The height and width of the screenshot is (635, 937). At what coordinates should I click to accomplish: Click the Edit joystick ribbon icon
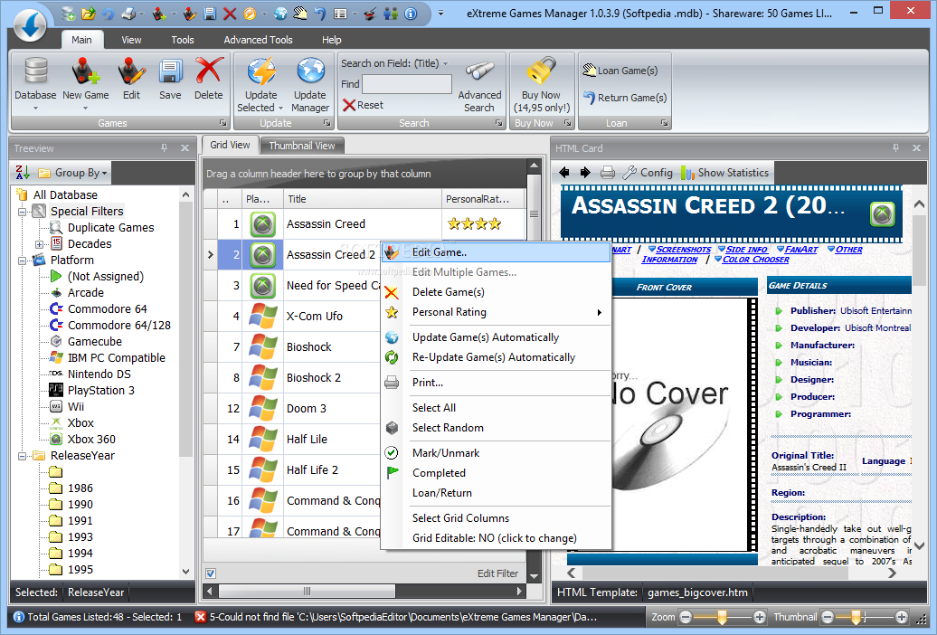[131, 71]
